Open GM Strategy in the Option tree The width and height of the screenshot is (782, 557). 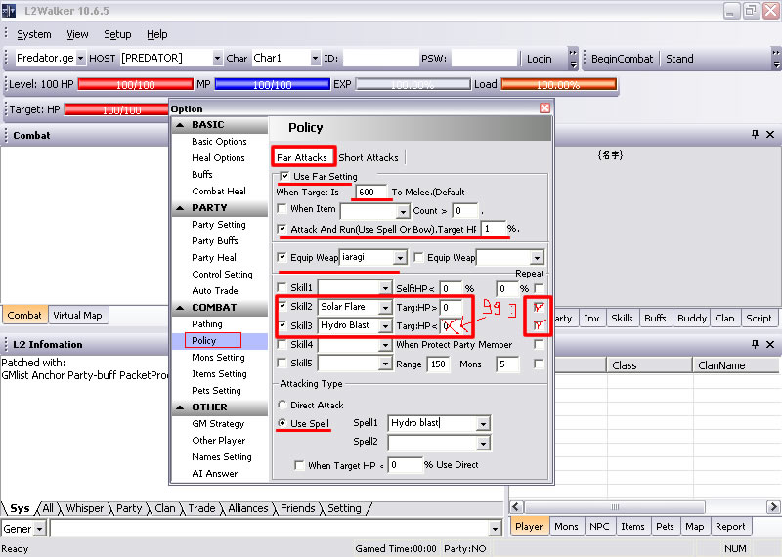pyautogui.click(x=218, y=424)
